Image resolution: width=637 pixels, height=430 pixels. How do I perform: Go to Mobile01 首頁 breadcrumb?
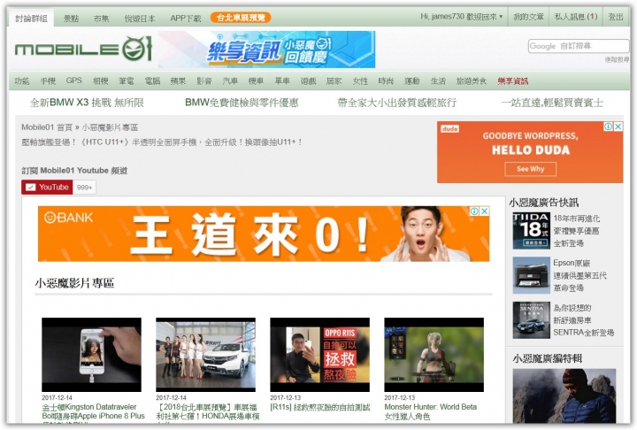click(x=47, y=127)
